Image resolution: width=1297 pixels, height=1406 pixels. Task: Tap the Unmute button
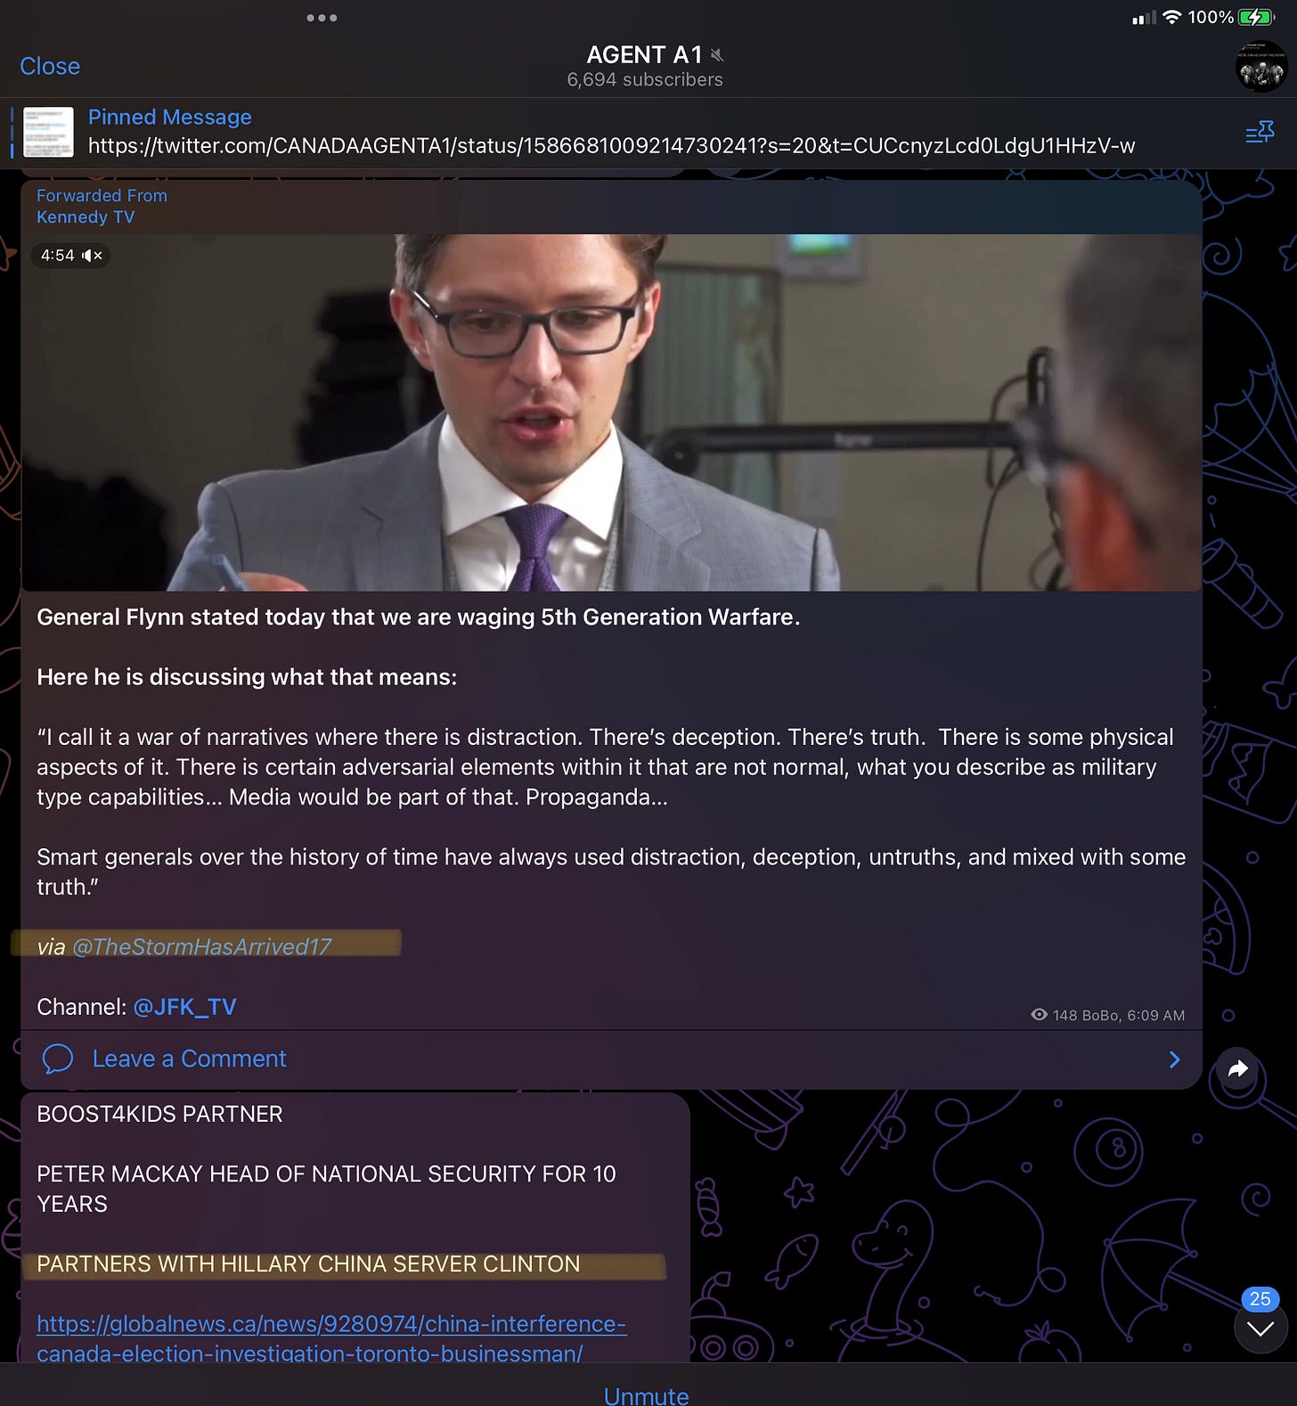pyautogui.click(x=647, y=1394)
